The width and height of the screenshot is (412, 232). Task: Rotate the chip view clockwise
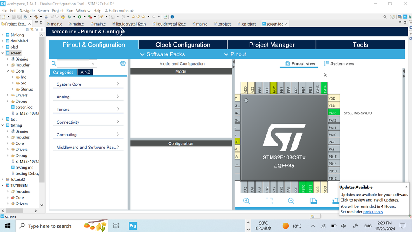pos(313,201)
